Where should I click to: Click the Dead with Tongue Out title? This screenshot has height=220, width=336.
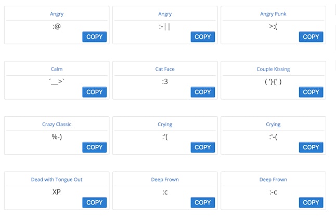57,180
